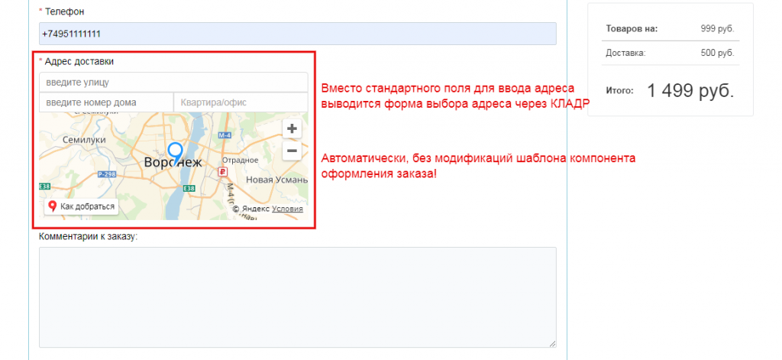Click the E38 shield below Воронеж label
782x360 pixels.
click(189, 189)
